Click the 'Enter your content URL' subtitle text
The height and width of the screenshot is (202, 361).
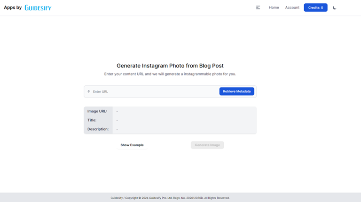(x=170, y=74)
